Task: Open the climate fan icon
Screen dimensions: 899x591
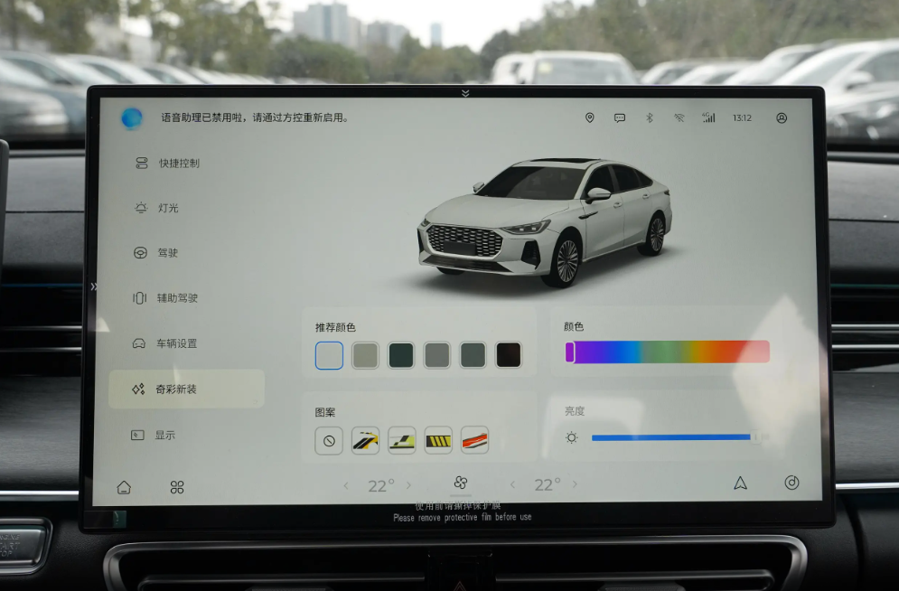Action: (x=461, y=483)
